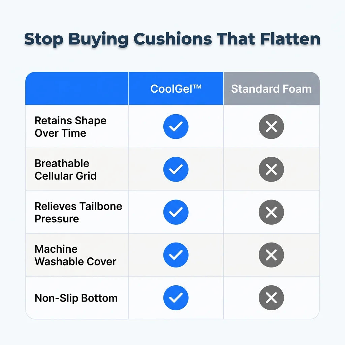This screenshot has height=345, width=345.
Task: Select the Retains Shape Over Time label
Action: click(70, 127)
